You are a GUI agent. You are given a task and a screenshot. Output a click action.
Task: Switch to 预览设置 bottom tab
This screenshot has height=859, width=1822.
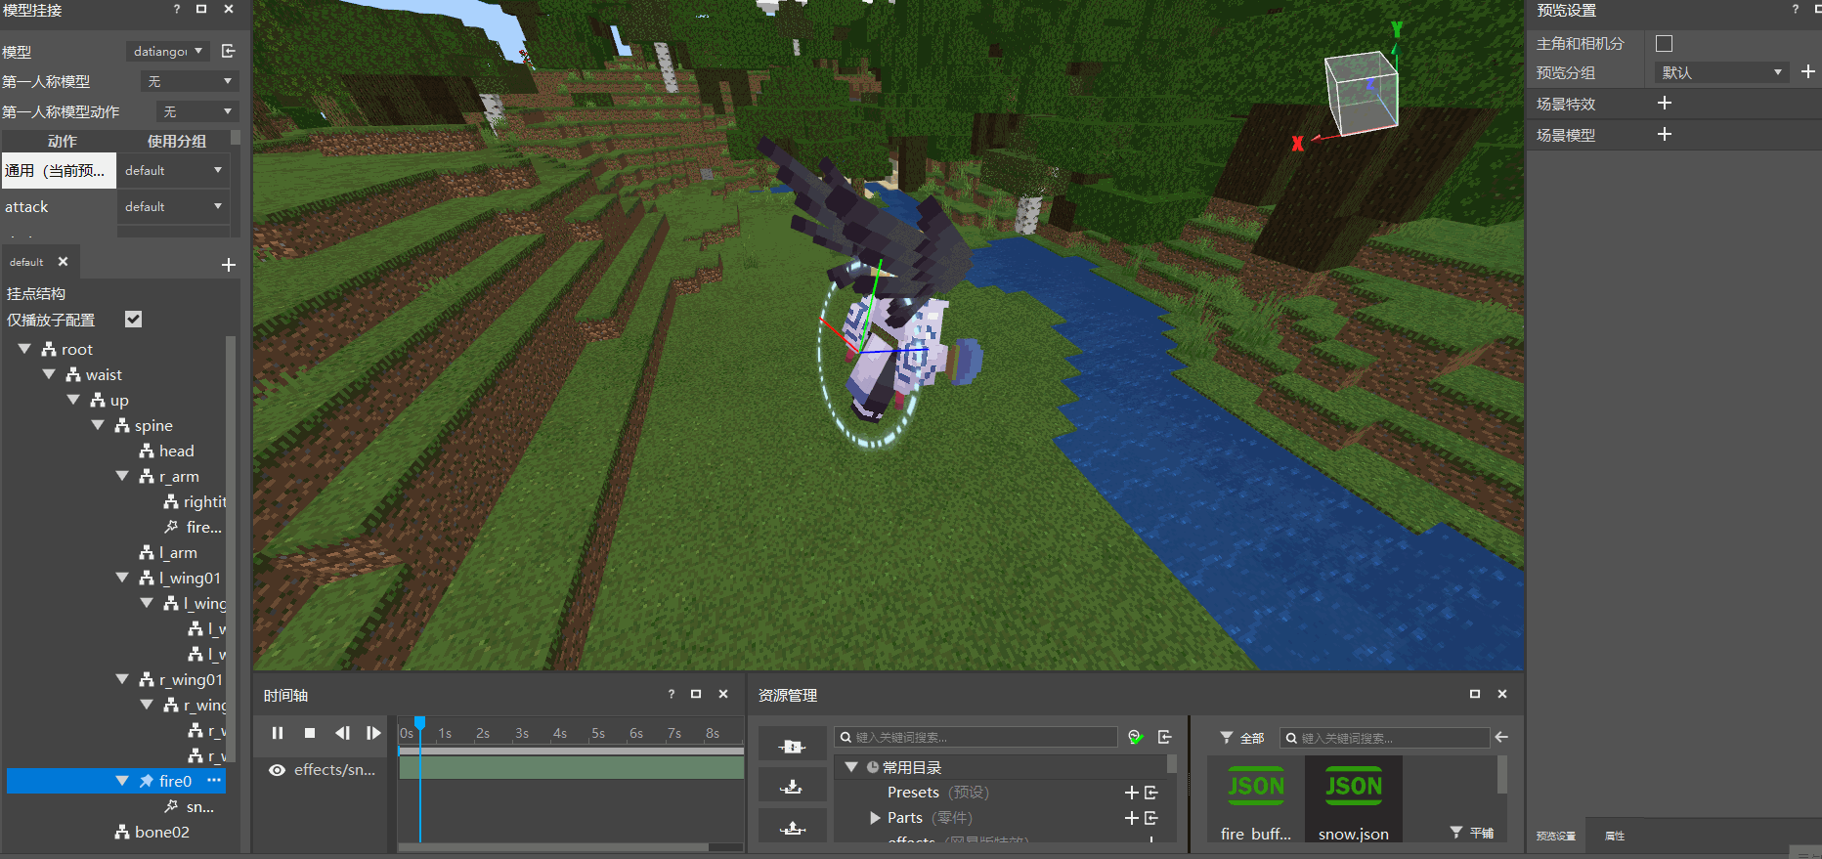pos(1555,836)
